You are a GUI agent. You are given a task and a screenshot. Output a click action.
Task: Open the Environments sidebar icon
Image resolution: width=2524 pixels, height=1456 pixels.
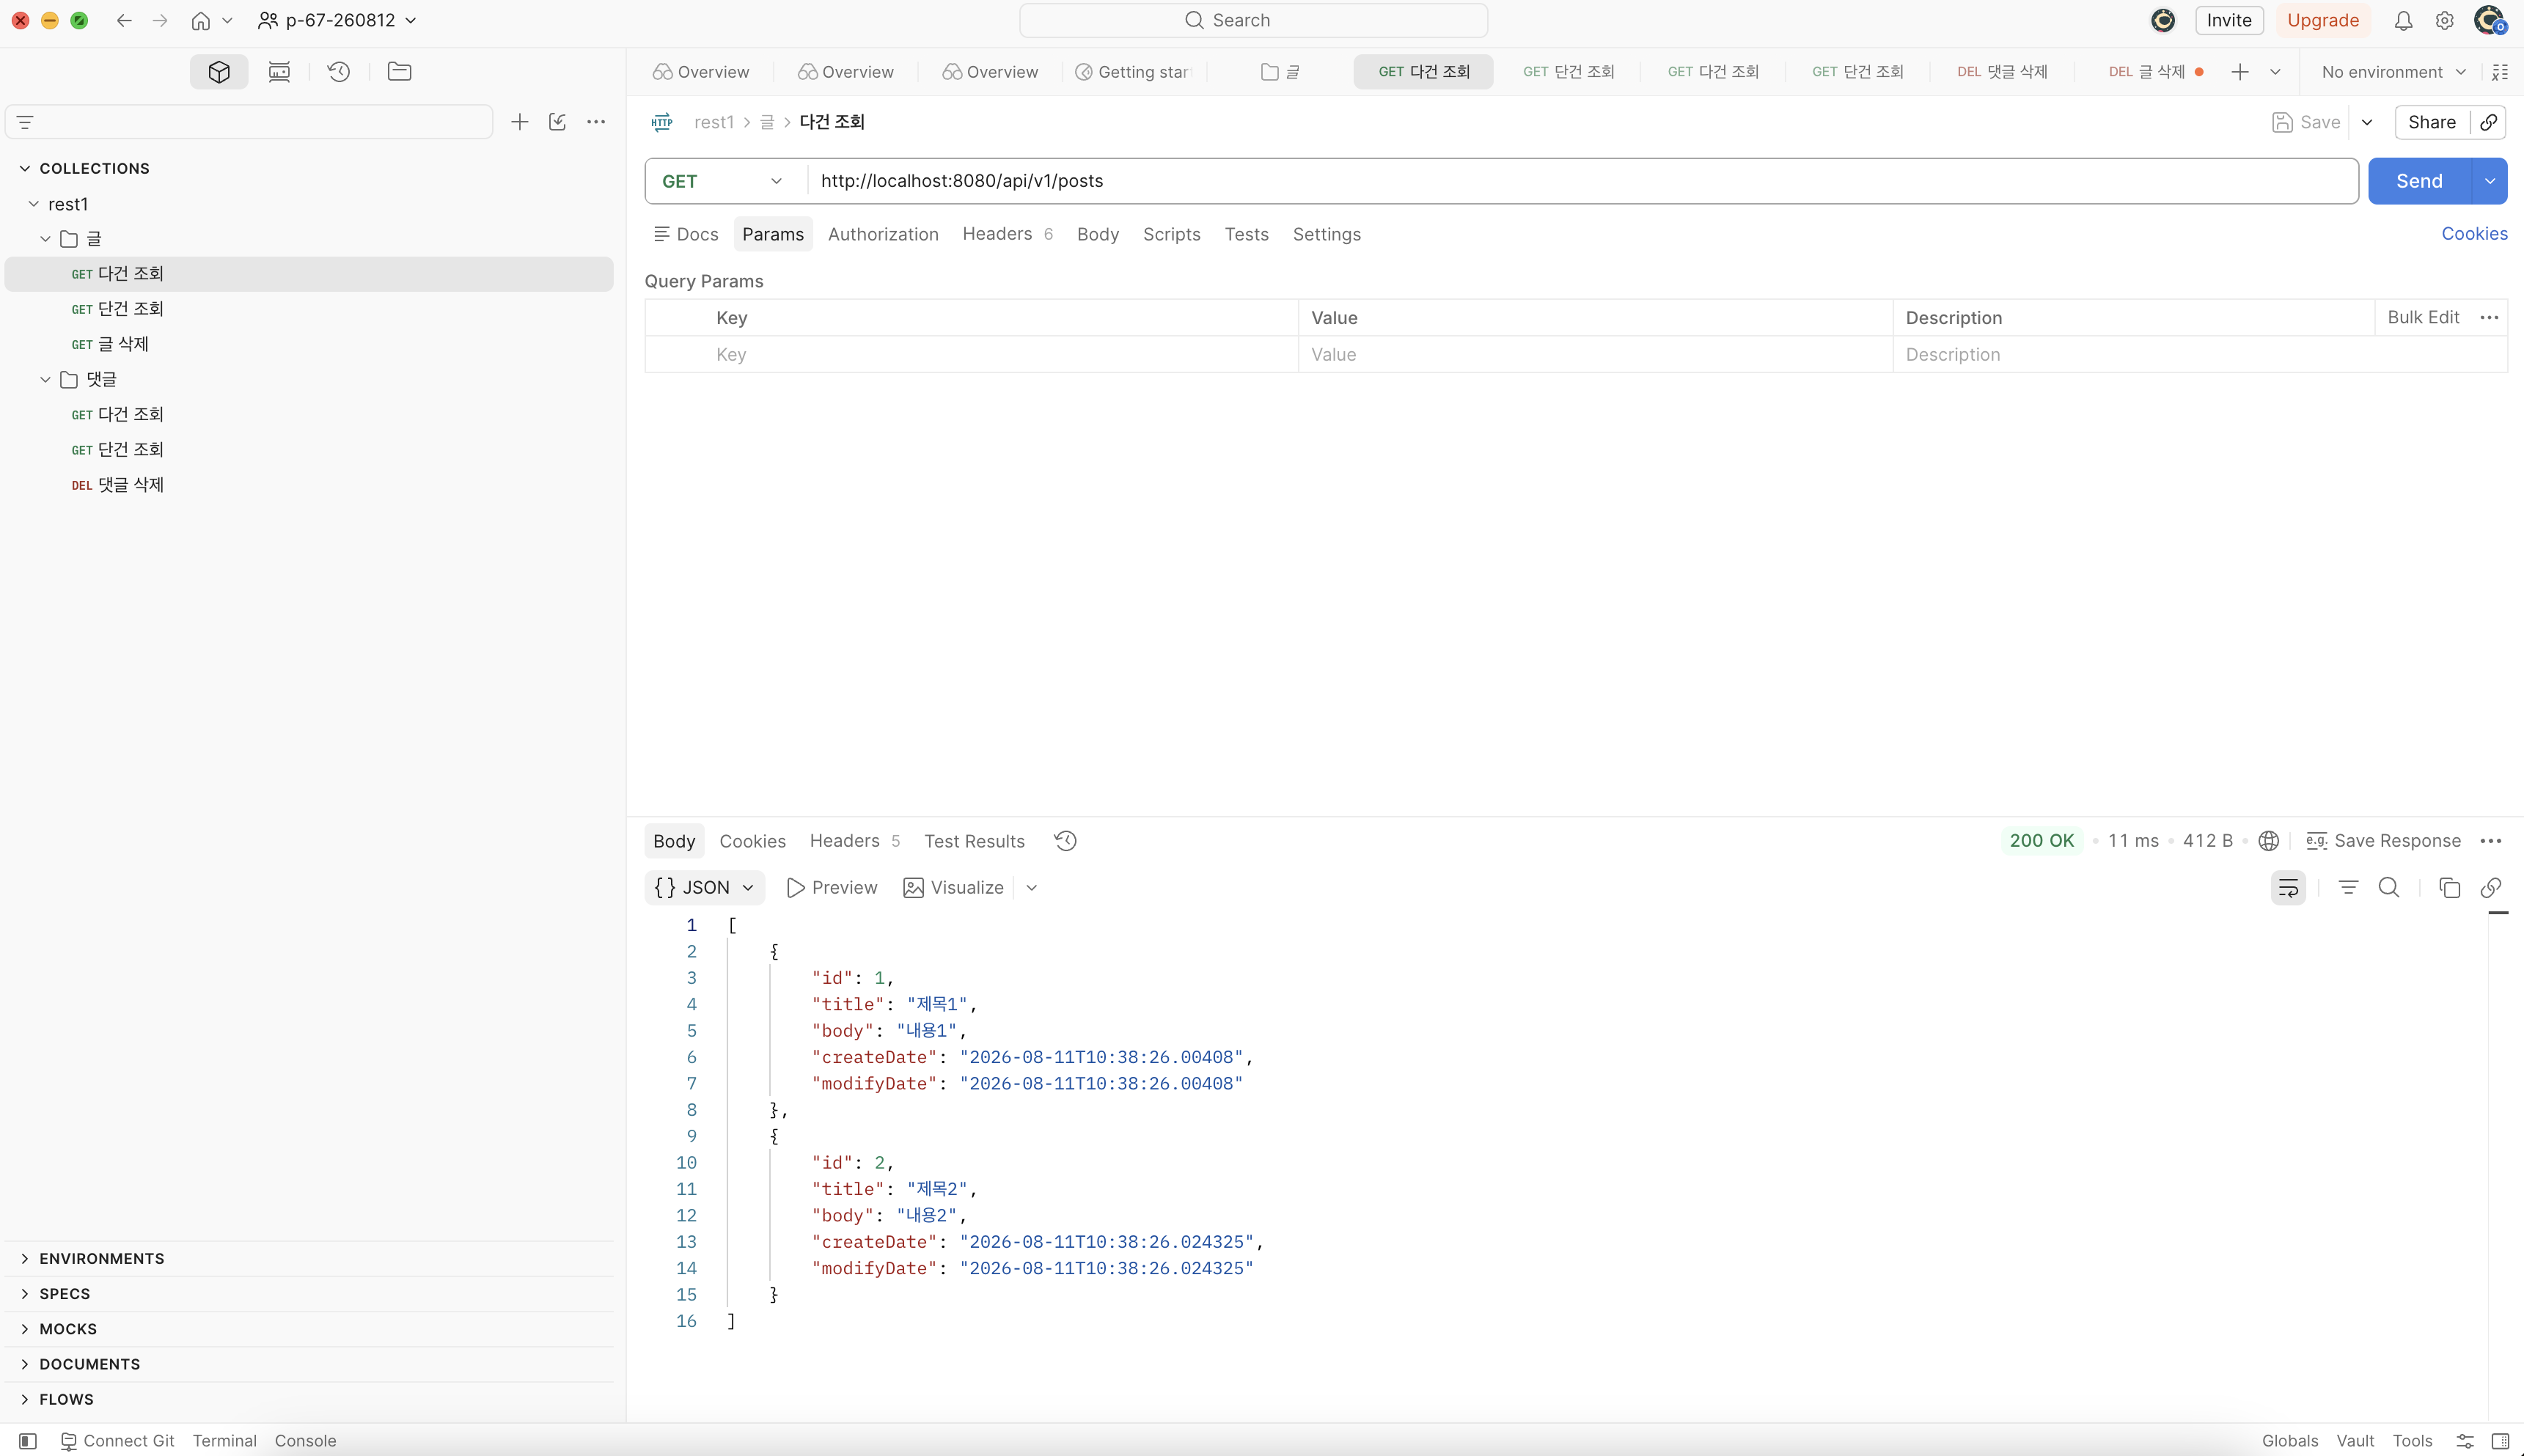coord(279,71)
